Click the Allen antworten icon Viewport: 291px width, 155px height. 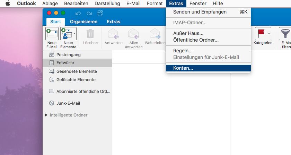(x=133, y=34)
